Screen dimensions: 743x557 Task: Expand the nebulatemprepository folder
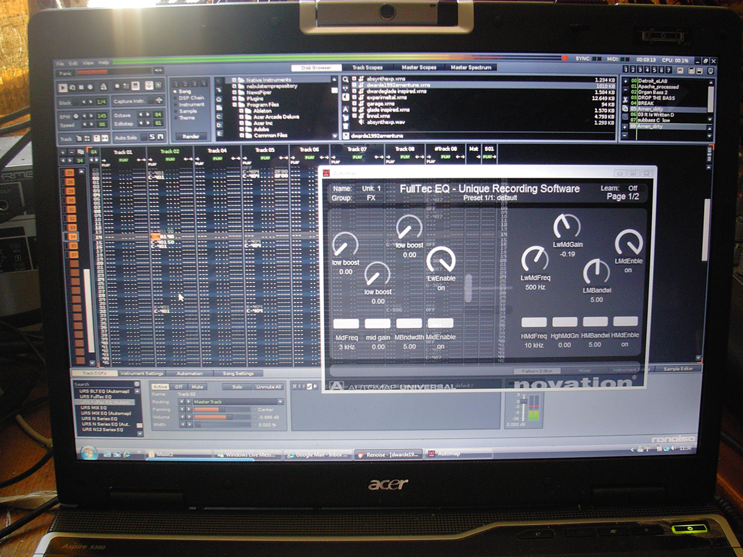tap(234, 87)
